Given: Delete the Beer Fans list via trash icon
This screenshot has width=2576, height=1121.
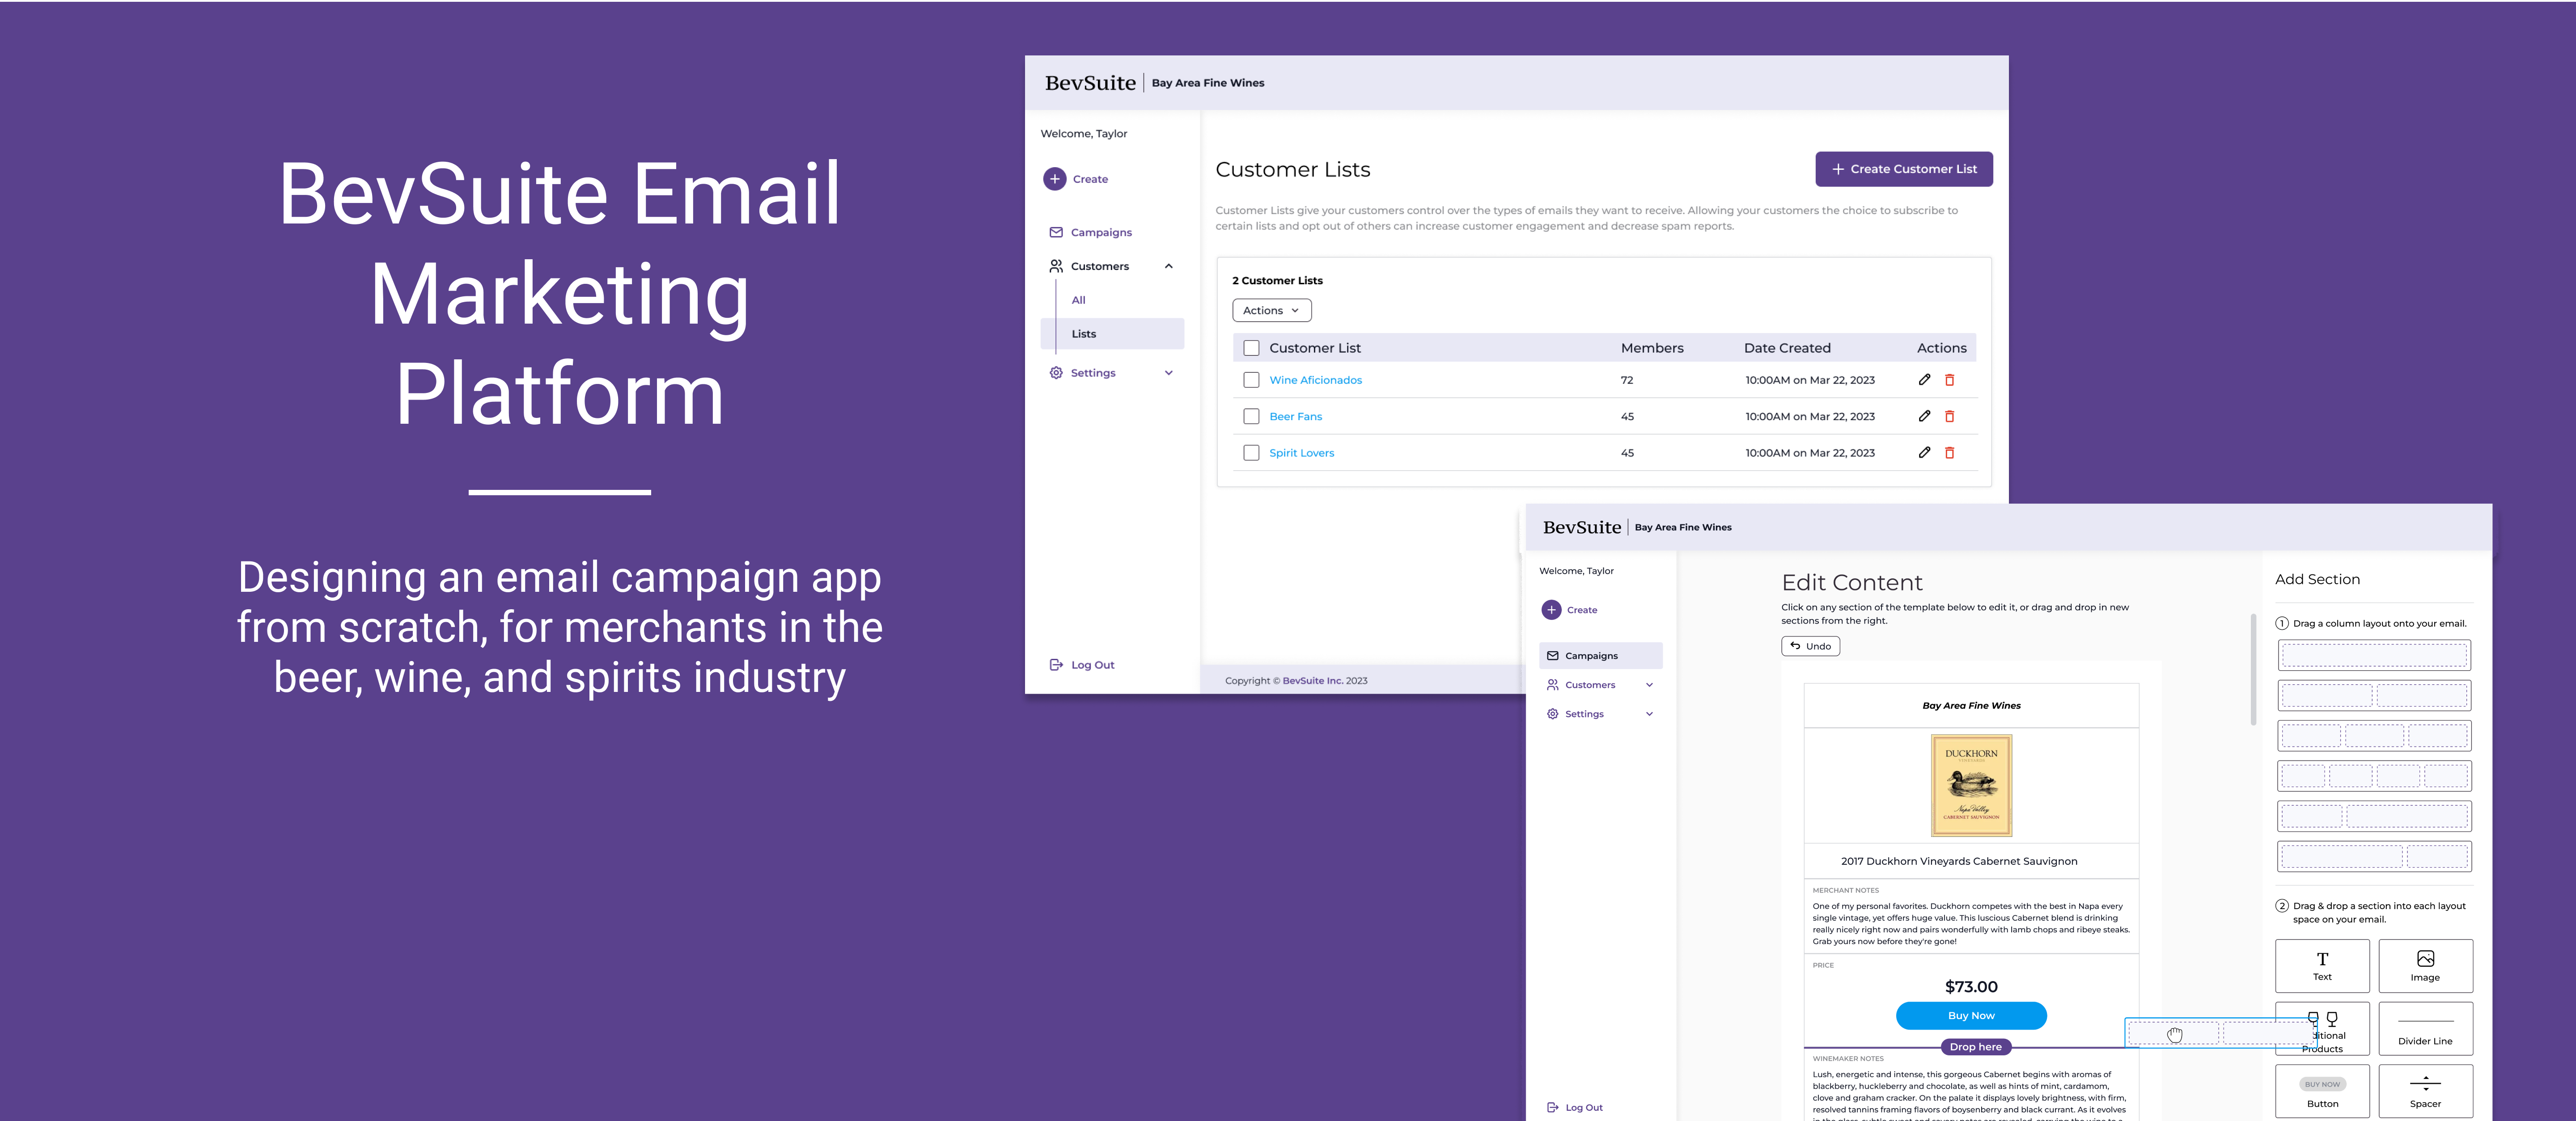Looking at the screenshot, I should [1949, 416].
